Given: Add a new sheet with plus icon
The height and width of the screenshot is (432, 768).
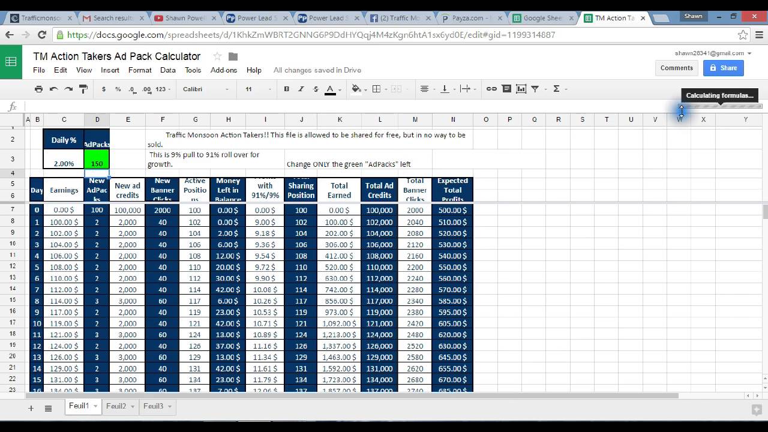Looking at the screenshot, I should pyautogui.click(x=31, y=408).
